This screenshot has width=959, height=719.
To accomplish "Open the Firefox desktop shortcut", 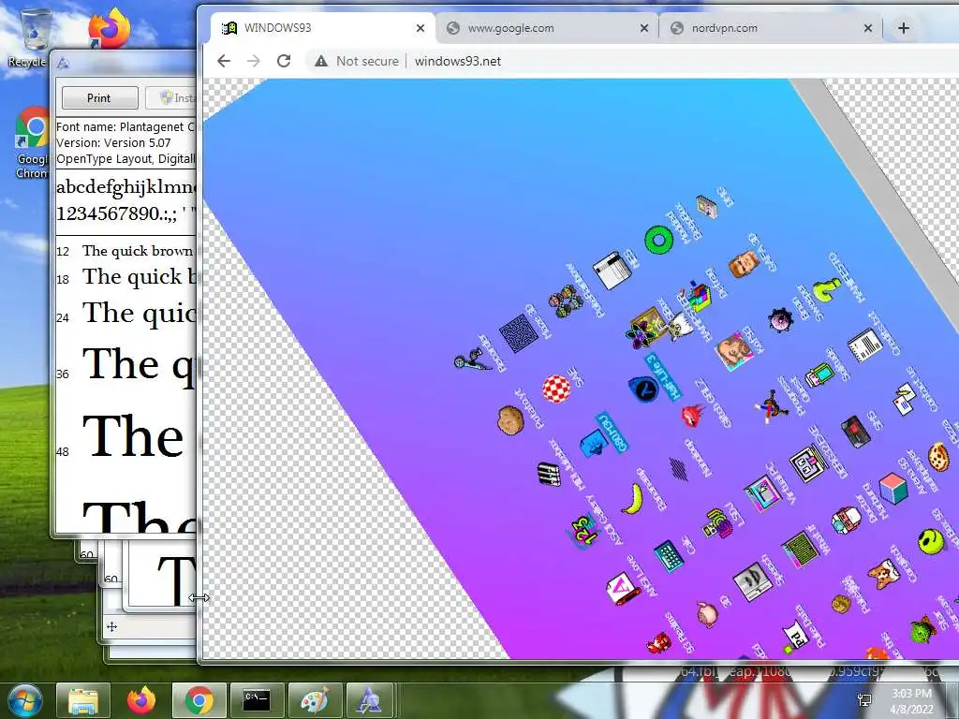I will click(110, 28).
